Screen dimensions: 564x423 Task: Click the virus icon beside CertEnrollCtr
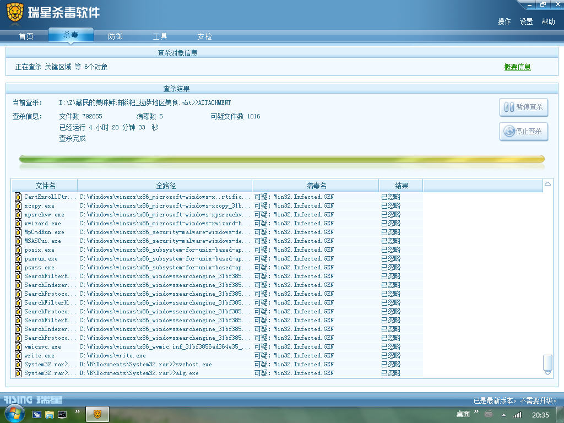[18, 197]
